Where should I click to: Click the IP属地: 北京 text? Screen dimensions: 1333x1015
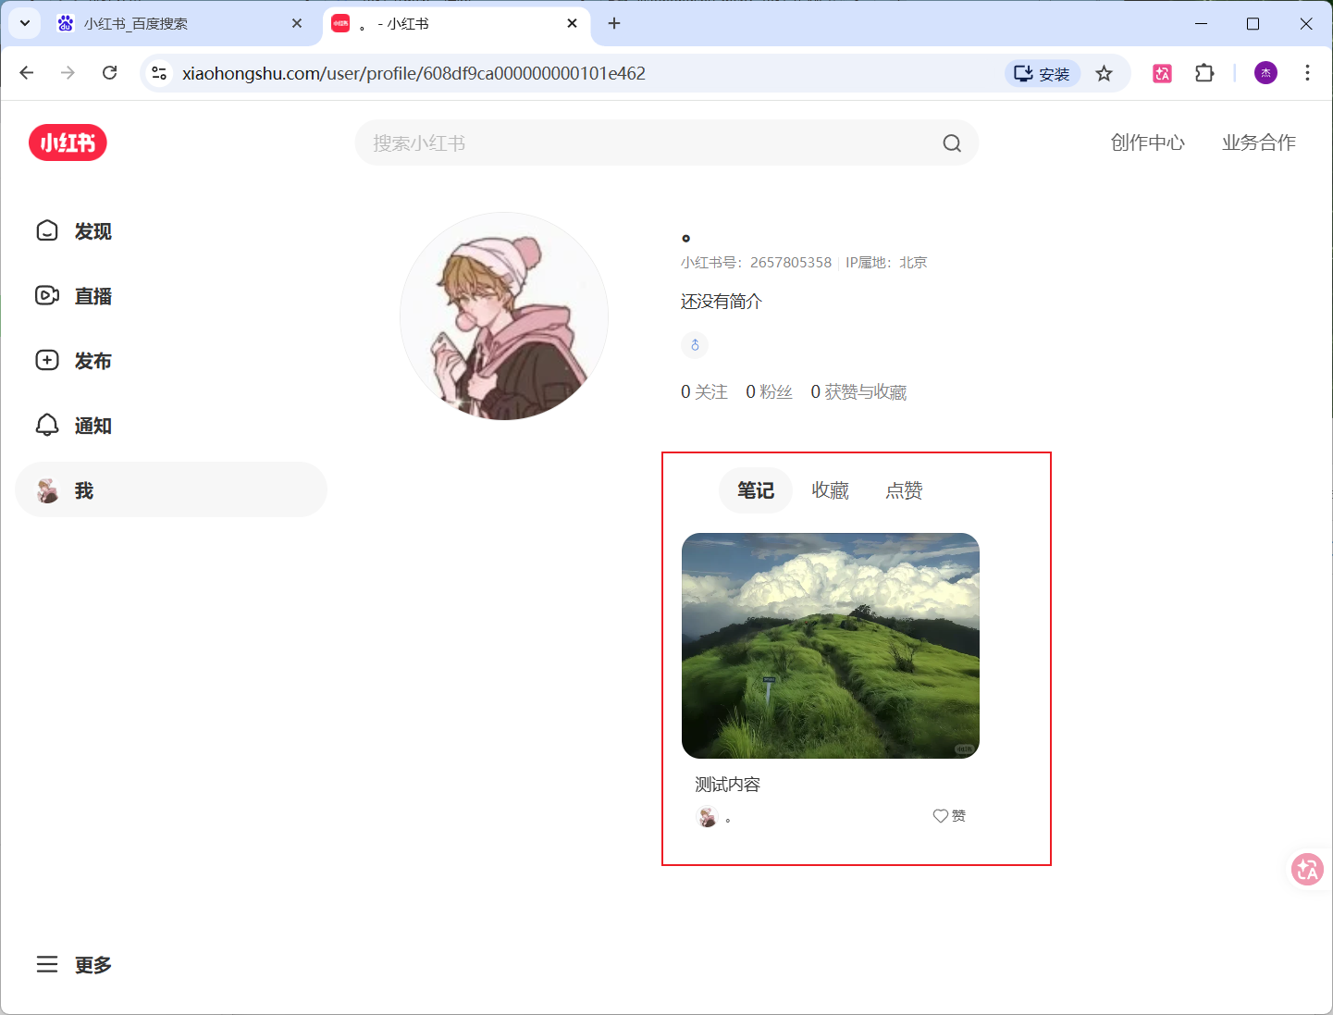886,263
